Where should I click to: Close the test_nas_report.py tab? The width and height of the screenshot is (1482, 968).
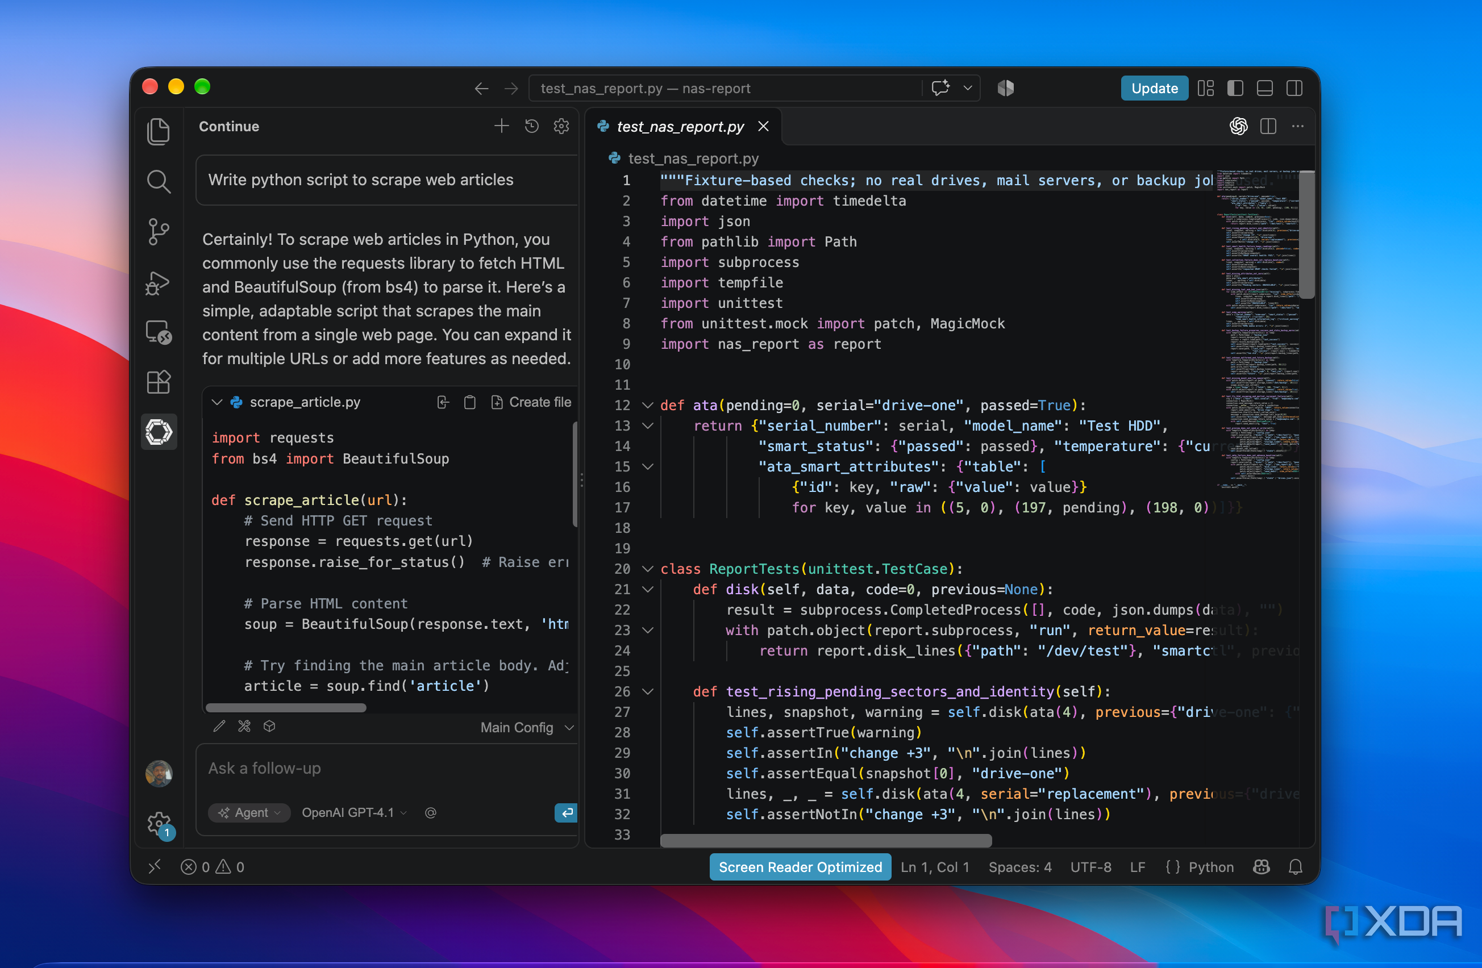[x=763, y=126]
